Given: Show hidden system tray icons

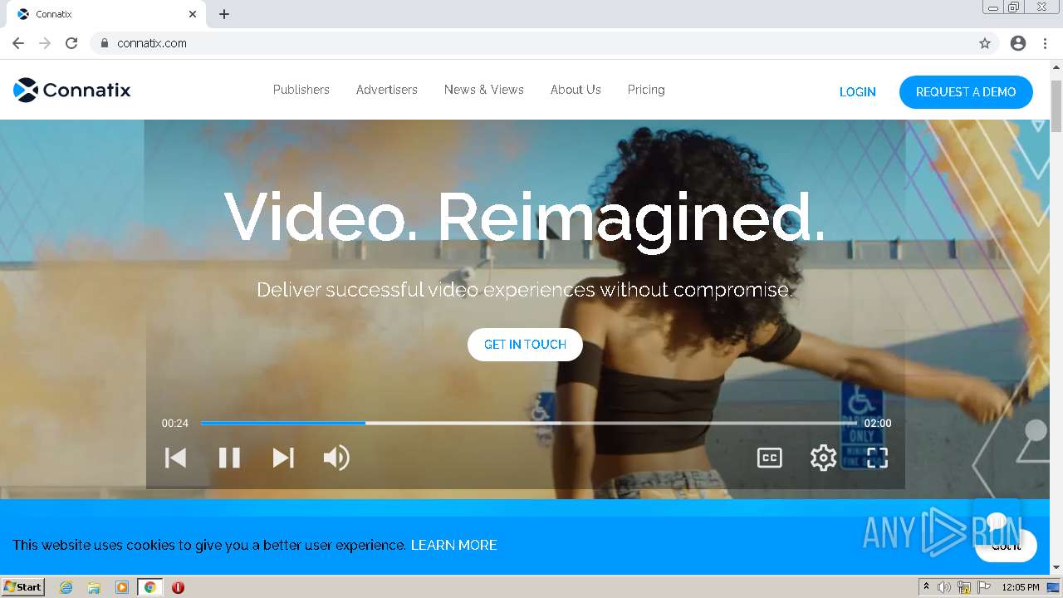Looking at the screenshot, I should click(926, 587).
